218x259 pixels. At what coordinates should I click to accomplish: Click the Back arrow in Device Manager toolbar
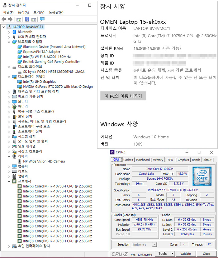click(x=4, y=19)
